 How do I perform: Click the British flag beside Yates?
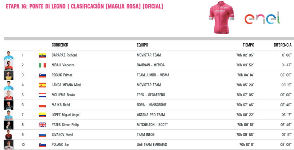(42, 125)
